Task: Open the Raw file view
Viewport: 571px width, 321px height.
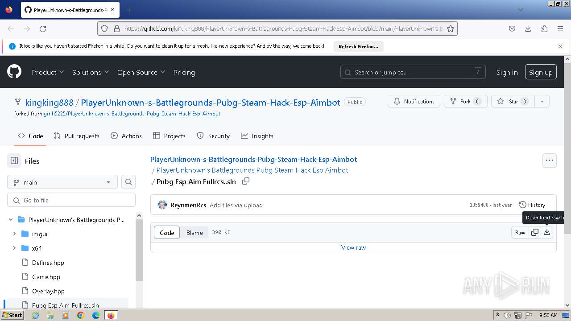Action: tap(520, 232)
